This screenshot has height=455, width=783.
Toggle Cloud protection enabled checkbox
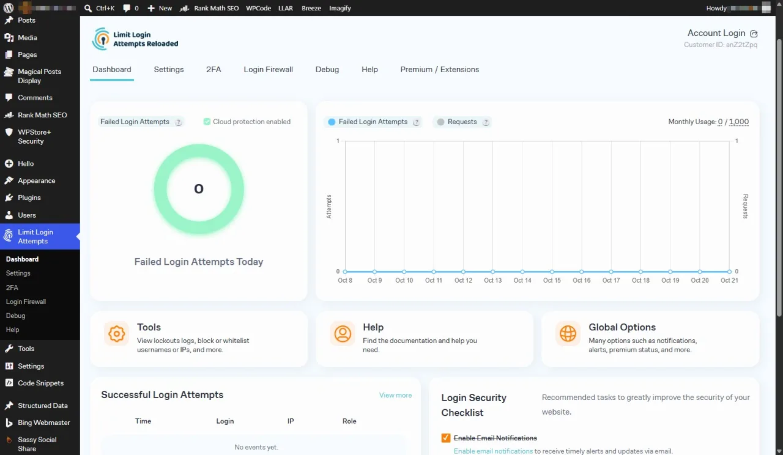pos(207,122)
